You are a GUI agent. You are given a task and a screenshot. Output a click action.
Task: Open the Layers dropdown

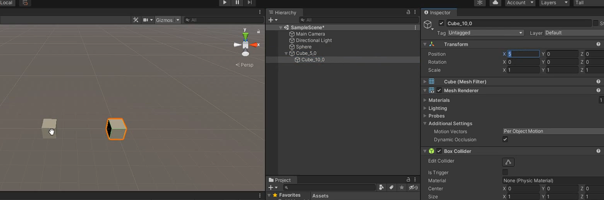[554, 3]
